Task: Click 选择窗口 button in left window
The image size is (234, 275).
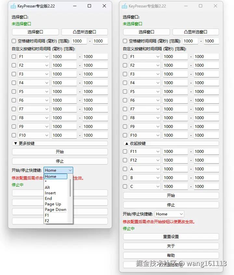Action: click(x=35, y=32)
